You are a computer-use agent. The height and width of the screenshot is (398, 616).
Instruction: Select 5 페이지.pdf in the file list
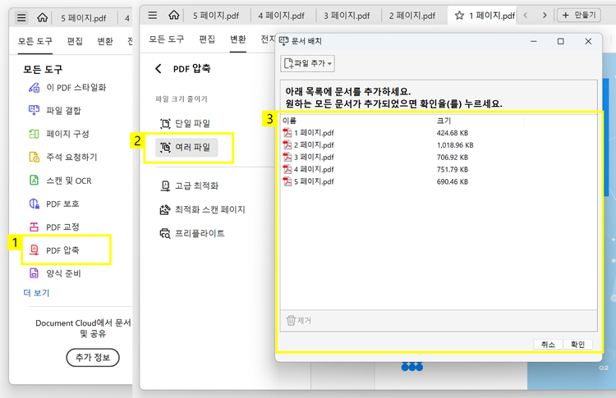coord(308,181)
